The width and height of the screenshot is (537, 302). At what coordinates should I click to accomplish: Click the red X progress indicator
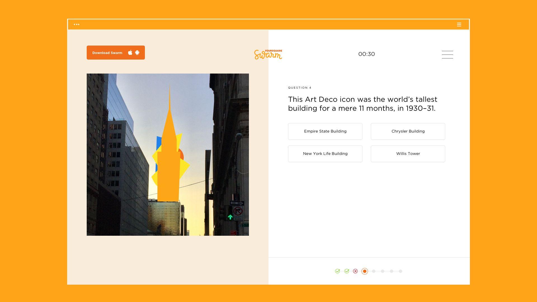(355, 271)
